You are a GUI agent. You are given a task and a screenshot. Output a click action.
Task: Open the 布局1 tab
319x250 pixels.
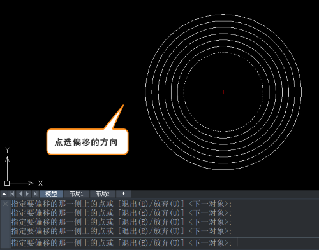[77, 194]
